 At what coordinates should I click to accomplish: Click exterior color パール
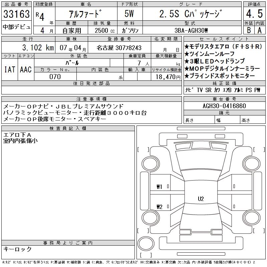[x=72, y=63]
